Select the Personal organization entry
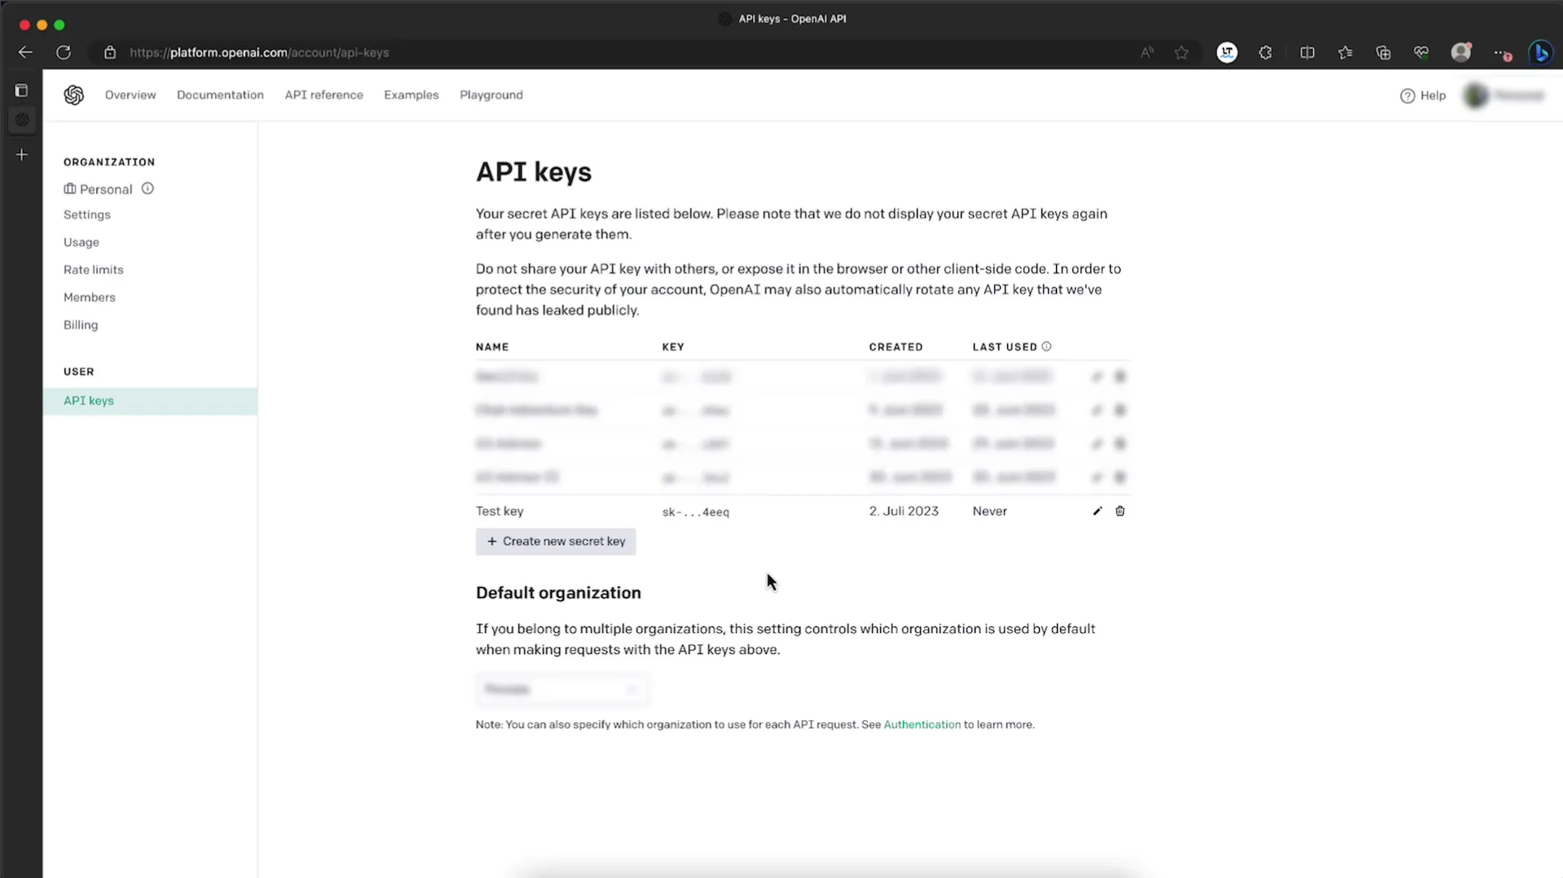This screenshot has width=1563, height=878. 98,189
